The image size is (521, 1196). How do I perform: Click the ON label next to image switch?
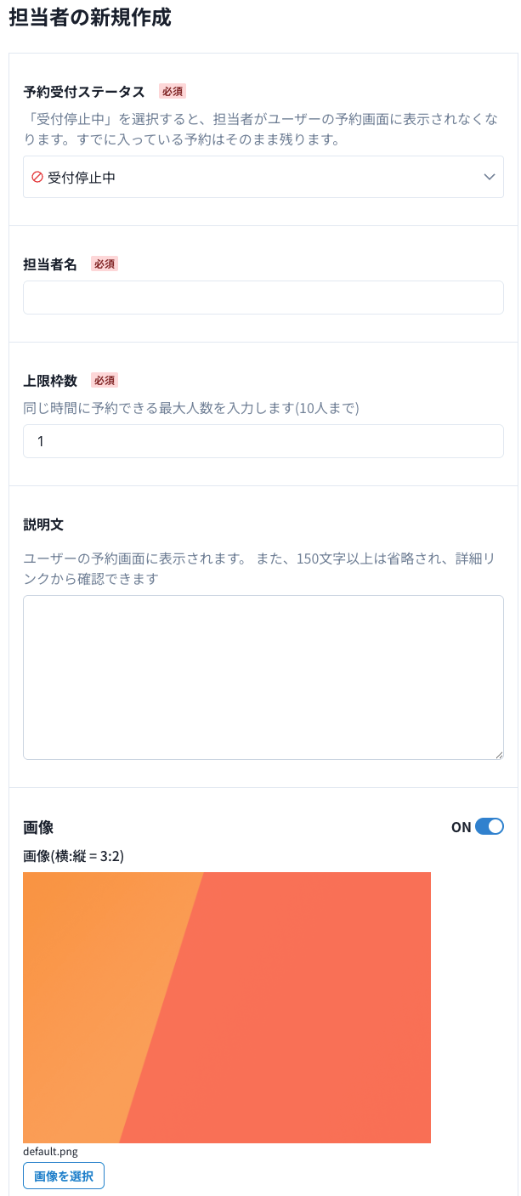tap(461, 827)
